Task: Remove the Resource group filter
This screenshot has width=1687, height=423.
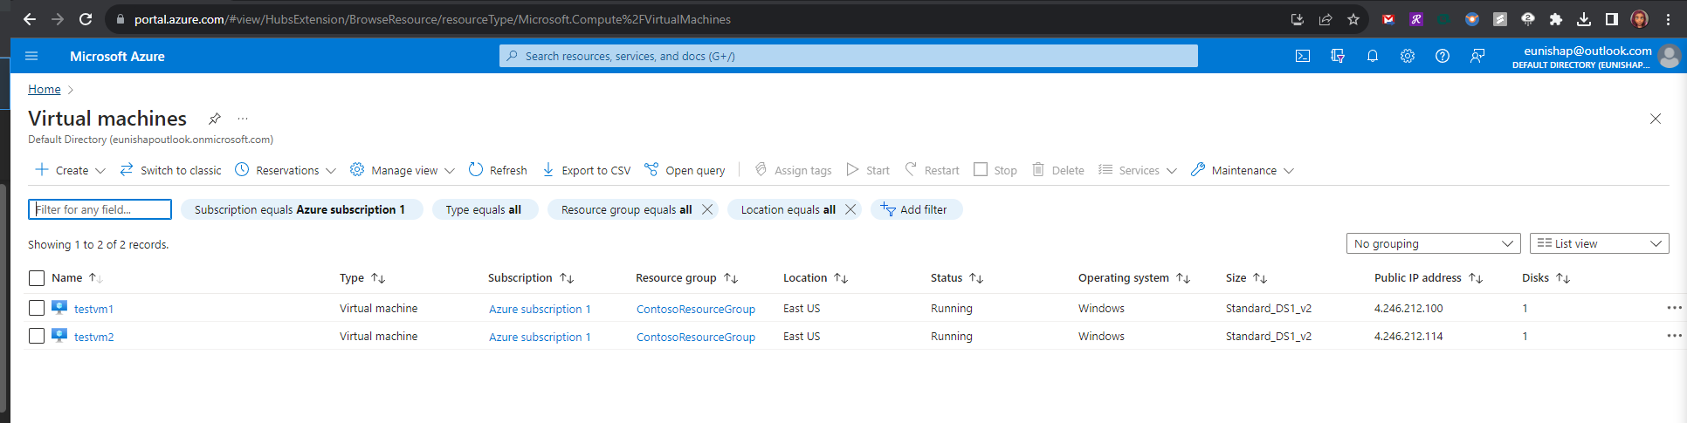Action: 707,209
